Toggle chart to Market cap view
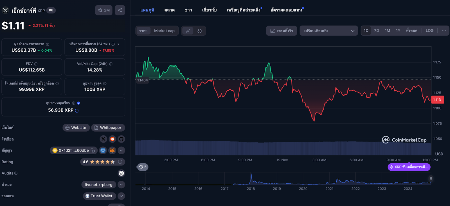 coord(164,31)
